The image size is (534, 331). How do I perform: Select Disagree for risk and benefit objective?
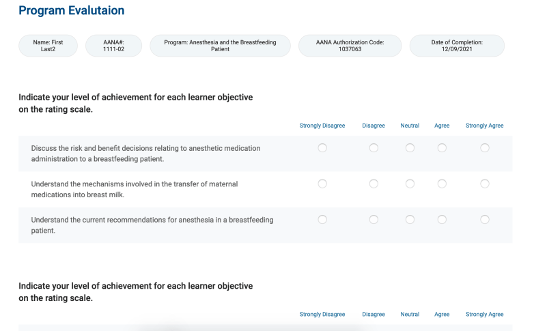point(374,148)
